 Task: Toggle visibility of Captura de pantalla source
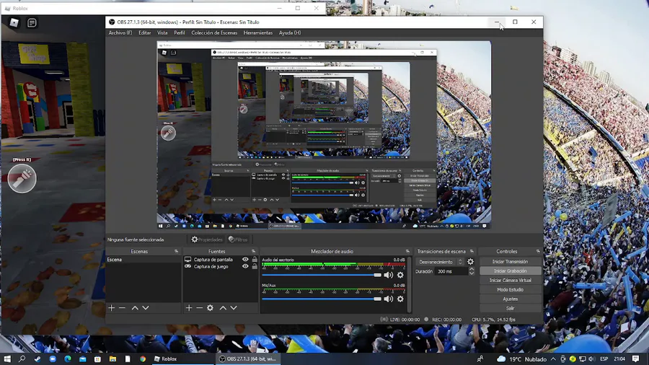click(245, 260)
